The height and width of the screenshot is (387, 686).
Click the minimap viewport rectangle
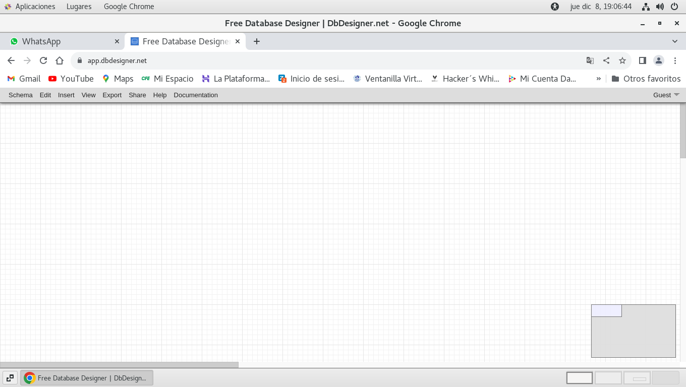point(606,311)
